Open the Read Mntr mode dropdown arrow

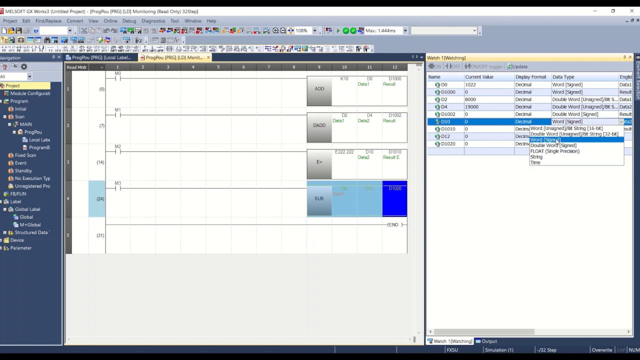[102, 67]
